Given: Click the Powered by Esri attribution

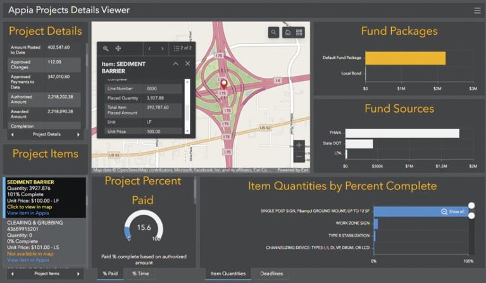Looking at the screenshot, I should pyautogui.click(x=292, y=170).
